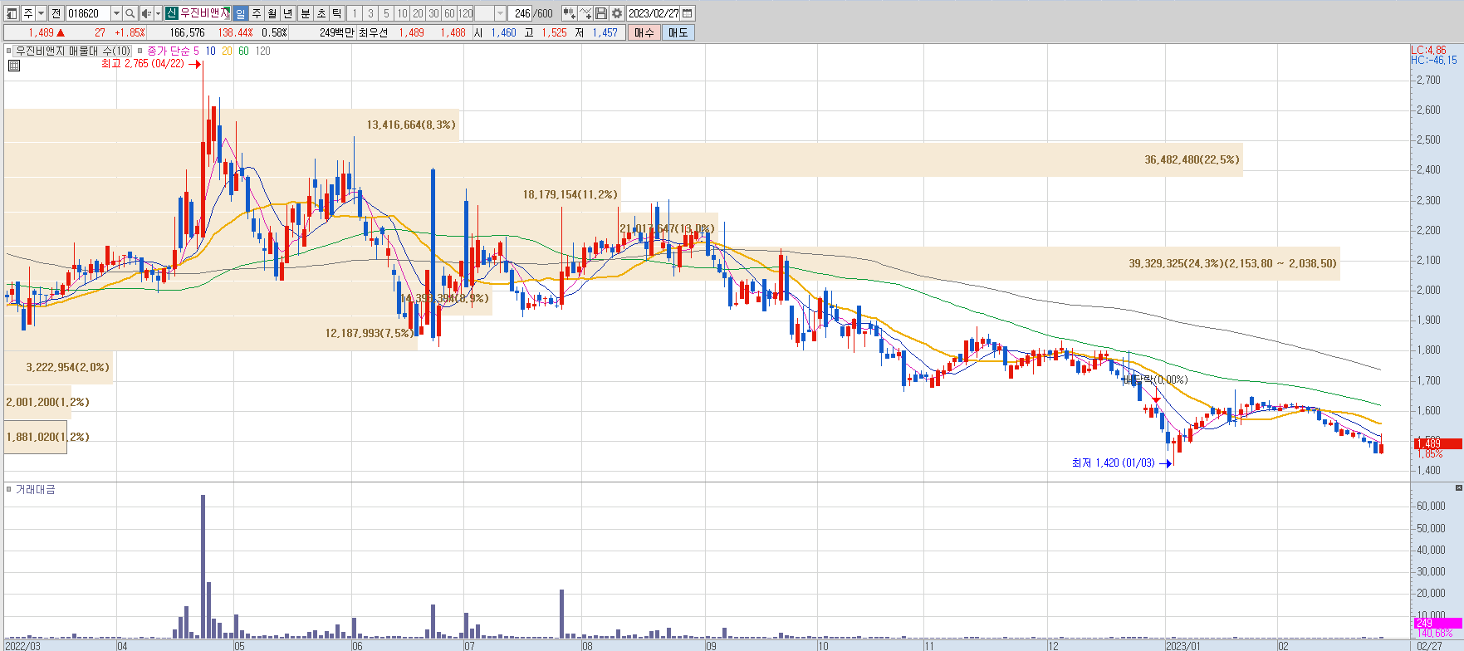Image resolution: width=1464 pixels, height=651 pixels.
Task: Click the stock code input field 018620
Action: tap(88, 13)
